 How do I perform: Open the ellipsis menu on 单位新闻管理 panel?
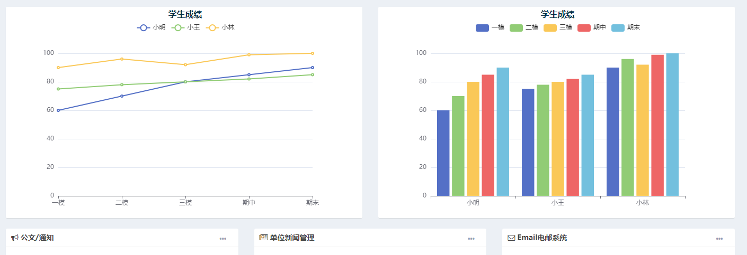(x=471, y=239)
